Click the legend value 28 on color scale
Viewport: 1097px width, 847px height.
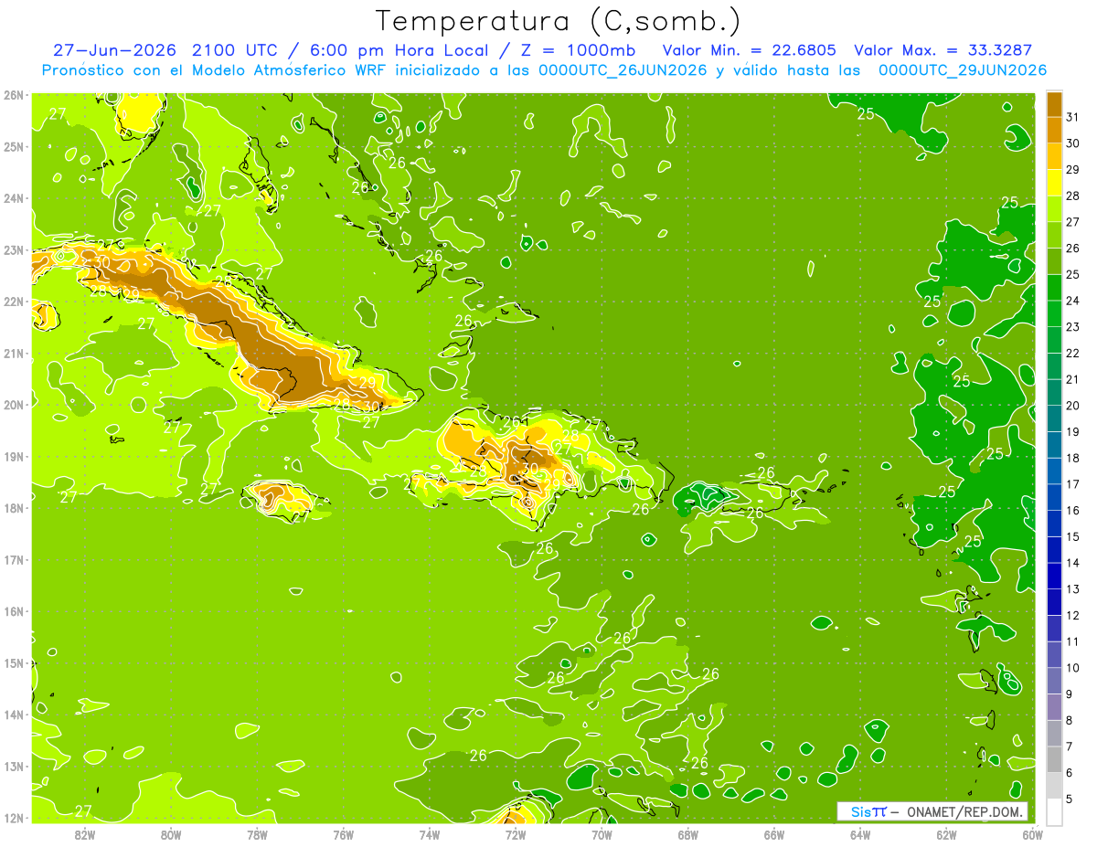click(x=1072, y=196)
